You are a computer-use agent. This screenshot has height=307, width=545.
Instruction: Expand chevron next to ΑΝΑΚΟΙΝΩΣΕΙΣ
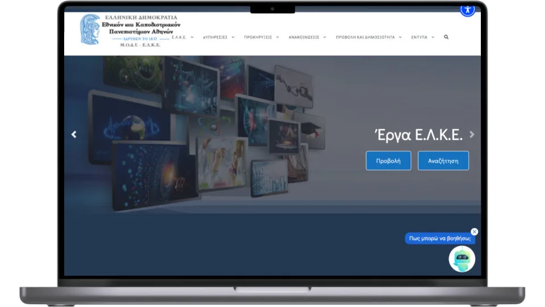pyautogui.click(x=325, y=38)
